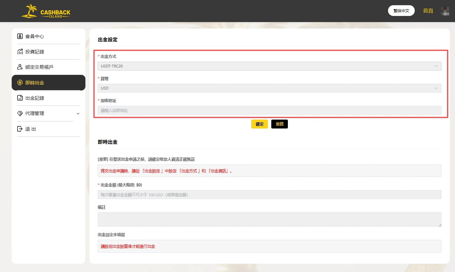The height and width of the screenshot is (272, 455).
Task: Select the 會員中心 member card icon
Action: point(20,36)
